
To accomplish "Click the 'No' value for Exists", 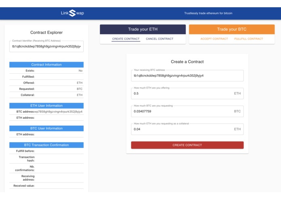I will click(80, 70).
